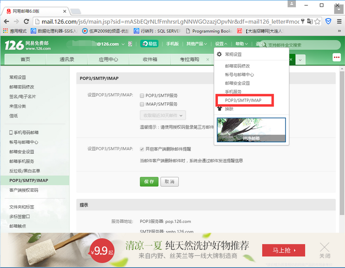Click the page vertical scrollbar
The height and width of the screenshot is (268, 345).
(341, 143)
